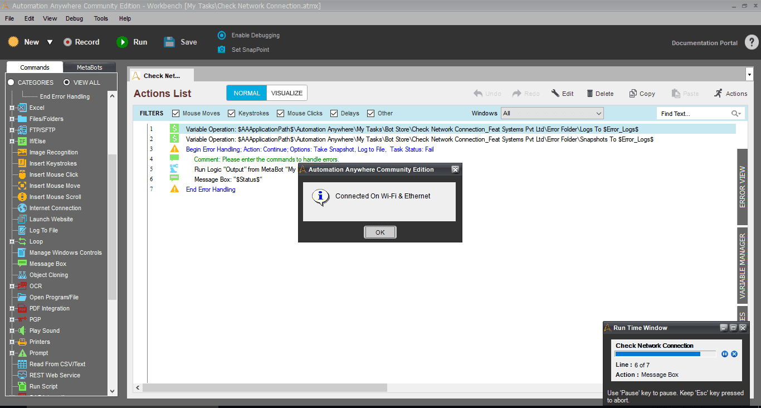
Task: Uncheck the Mouse Moves filter
Action: (x=176, y=113)
